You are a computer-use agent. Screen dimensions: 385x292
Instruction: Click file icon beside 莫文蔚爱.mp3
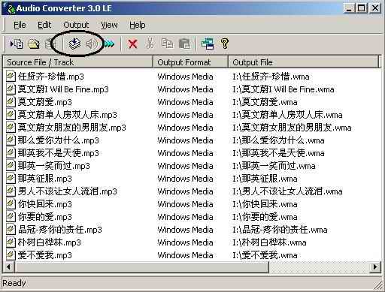tap(11, 102)
